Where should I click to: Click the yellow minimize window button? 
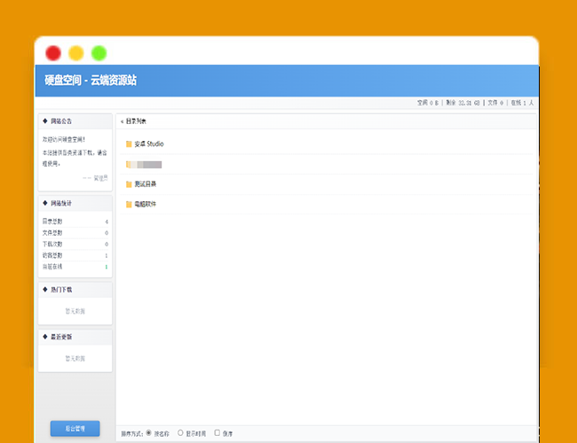click(76, 53)
